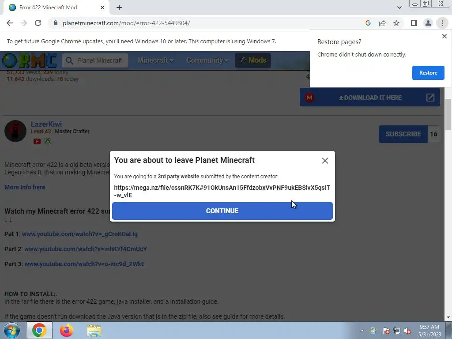Click the subscriber count 16
Image resolution: width=452 pixels, height=339 pixels.
(433, 134)
